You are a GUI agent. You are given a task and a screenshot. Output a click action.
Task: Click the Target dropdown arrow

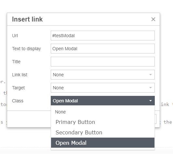[x=151, y=88]
